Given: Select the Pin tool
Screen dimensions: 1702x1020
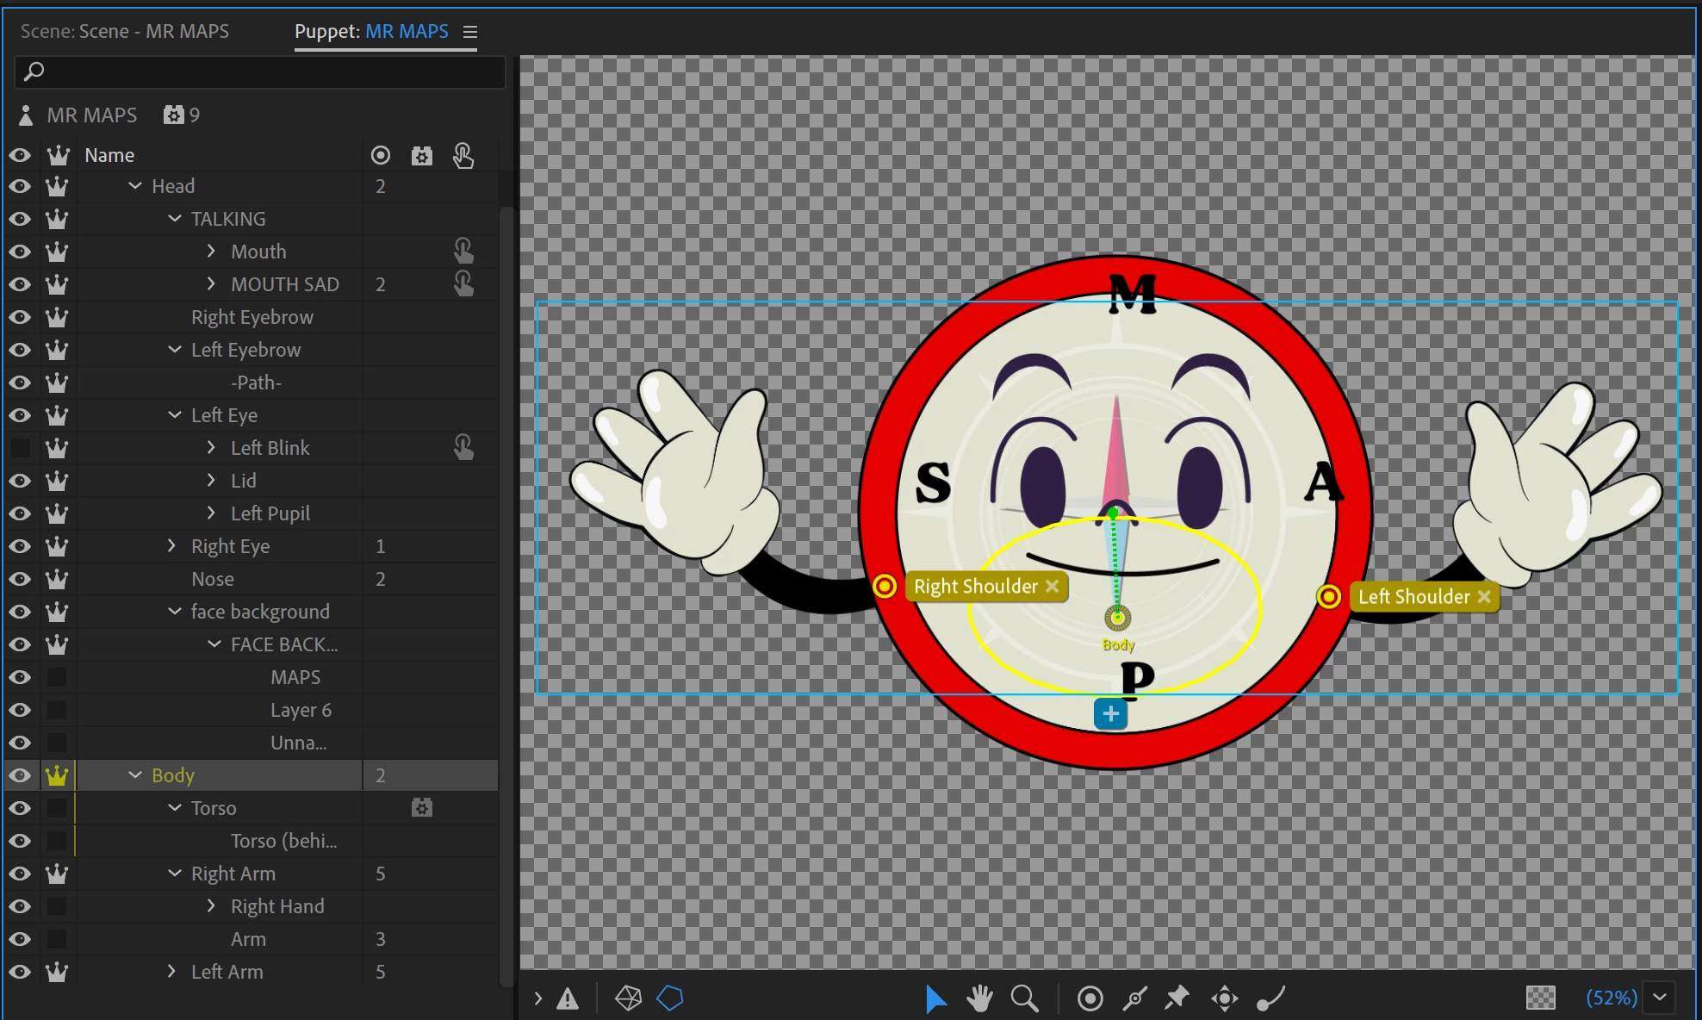Looking at the screenshot, I should [1177, 998].
